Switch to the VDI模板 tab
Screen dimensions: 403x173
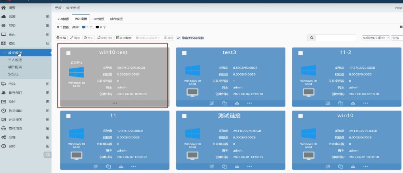[63, 19]
